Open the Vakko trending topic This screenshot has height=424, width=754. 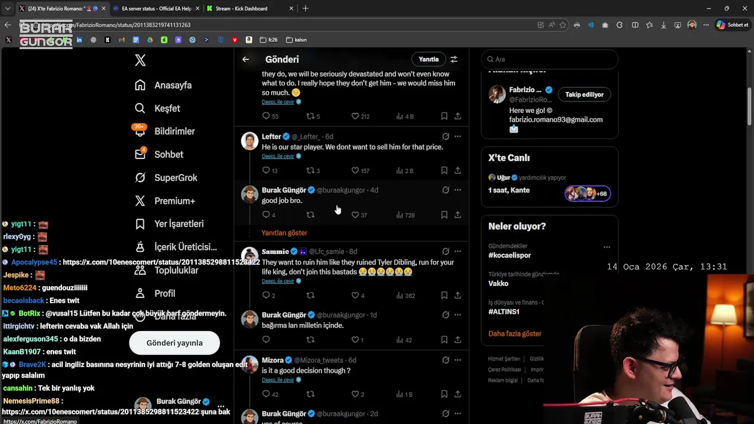click(498, 283)
